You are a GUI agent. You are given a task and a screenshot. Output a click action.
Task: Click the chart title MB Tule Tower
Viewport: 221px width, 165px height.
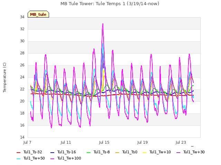pos(110,4)
